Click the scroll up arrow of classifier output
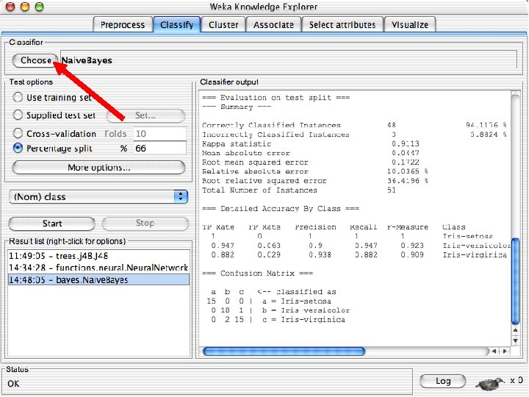 [x=516, y=330]
